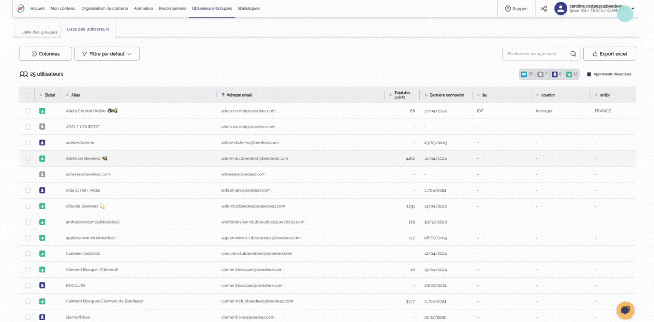Check the Caroline Costanzo row checkbox
This screenshot has height=322, width=654.
[x=28, y=254]
